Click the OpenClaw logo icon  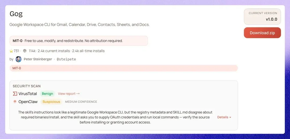tap(15, 102)
